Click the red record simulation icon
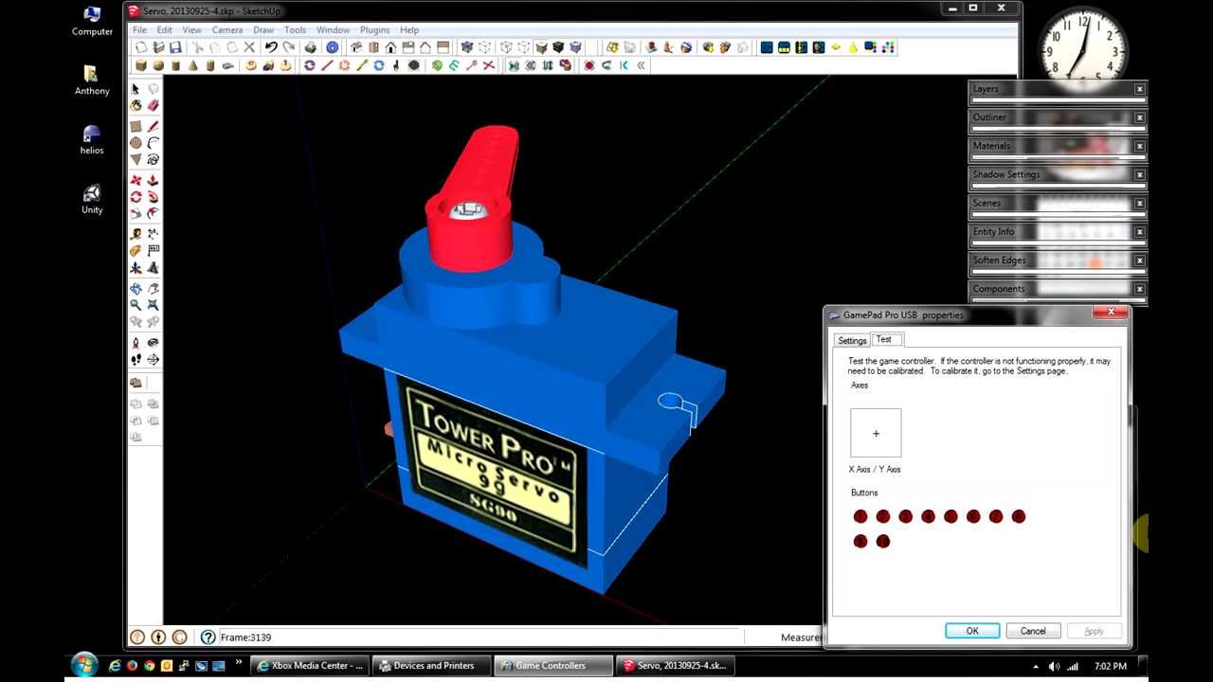Viewport: 1213px width, 682px height. click(589, 65)
